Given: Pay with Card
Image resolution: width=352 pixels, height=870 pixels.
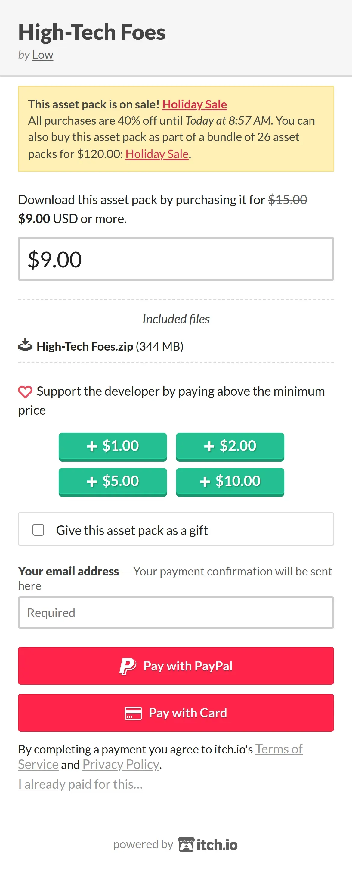Looking at the screenshot, I should 176,713.
